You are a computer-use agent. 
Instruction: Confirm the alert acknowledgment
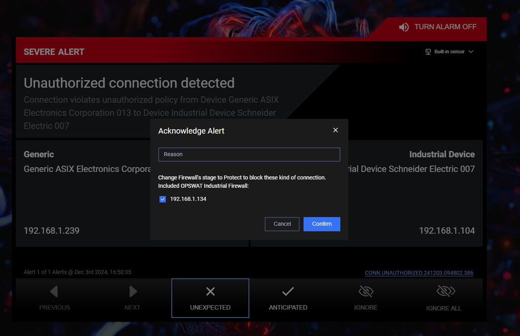pyautogui.click(x=321, y=224)
